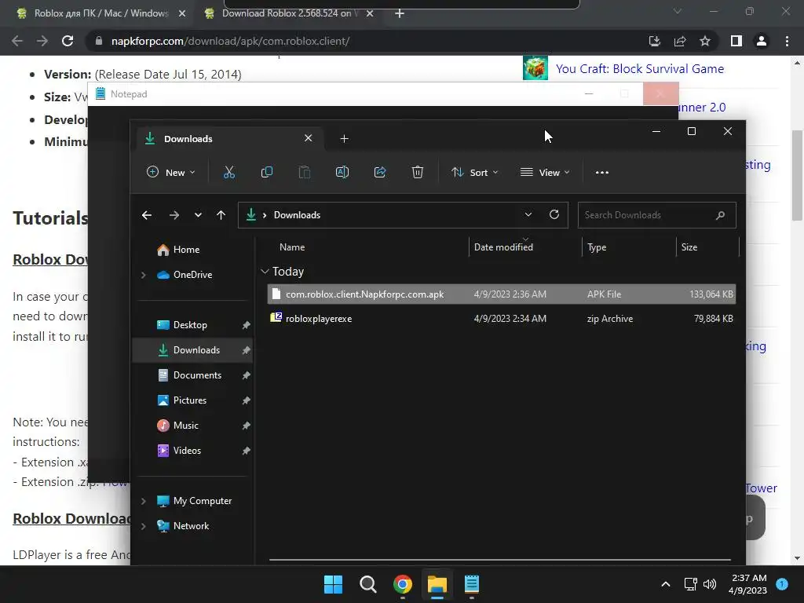
Task: Select Home in the navigation pane
Action: click(x=186, y=249)
